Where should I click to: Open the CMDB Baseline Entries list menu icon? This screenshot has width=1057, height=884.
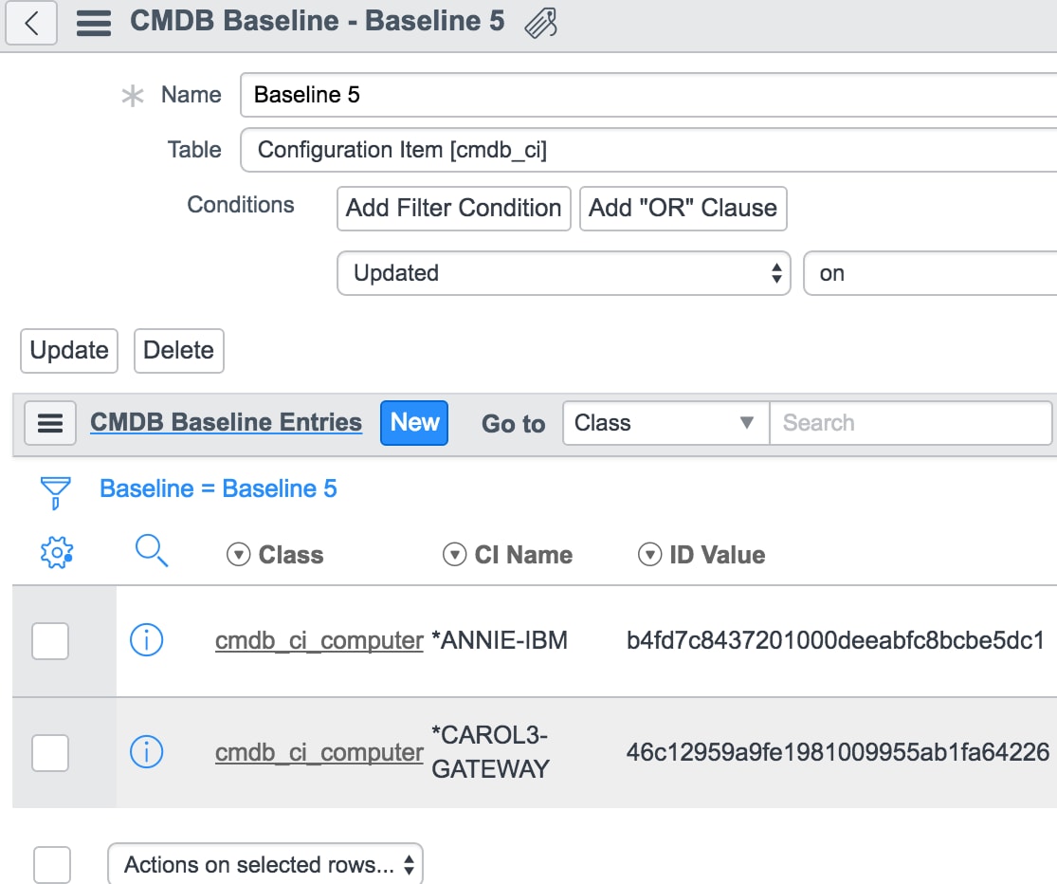coord(50,423)
